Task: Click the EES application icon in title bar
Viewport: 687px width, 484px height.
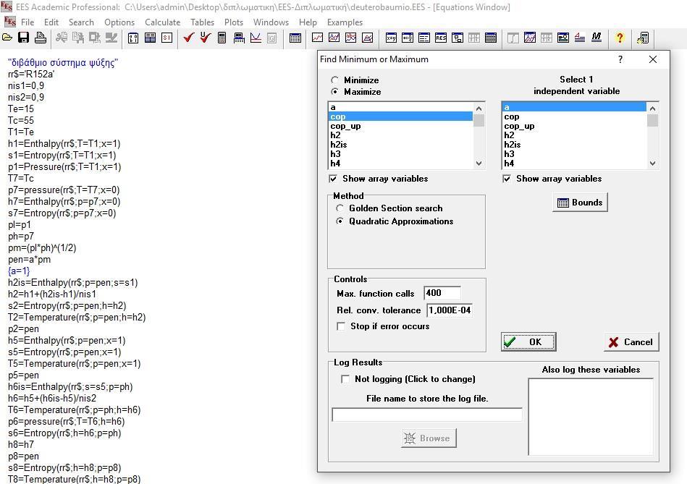Action: pos(6,7)
